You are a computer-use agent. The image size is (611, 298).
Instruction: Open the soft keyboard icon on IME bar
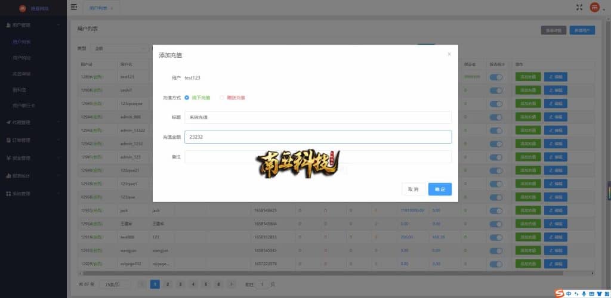591,293
